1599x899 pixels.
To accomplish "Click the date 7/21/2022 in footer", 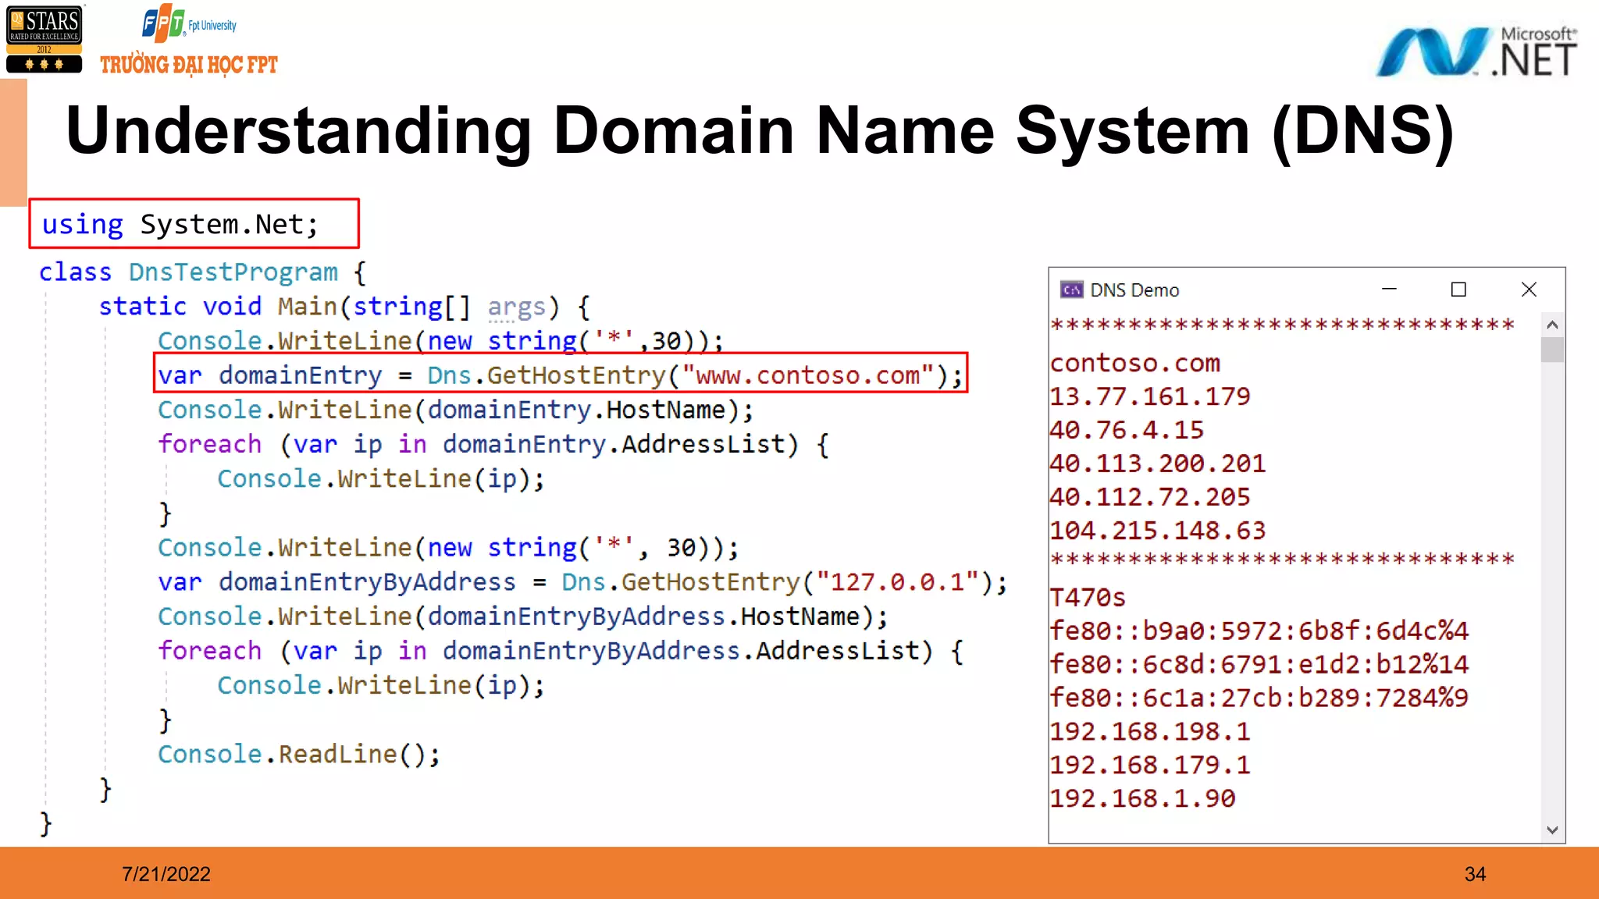I will 166,874.
